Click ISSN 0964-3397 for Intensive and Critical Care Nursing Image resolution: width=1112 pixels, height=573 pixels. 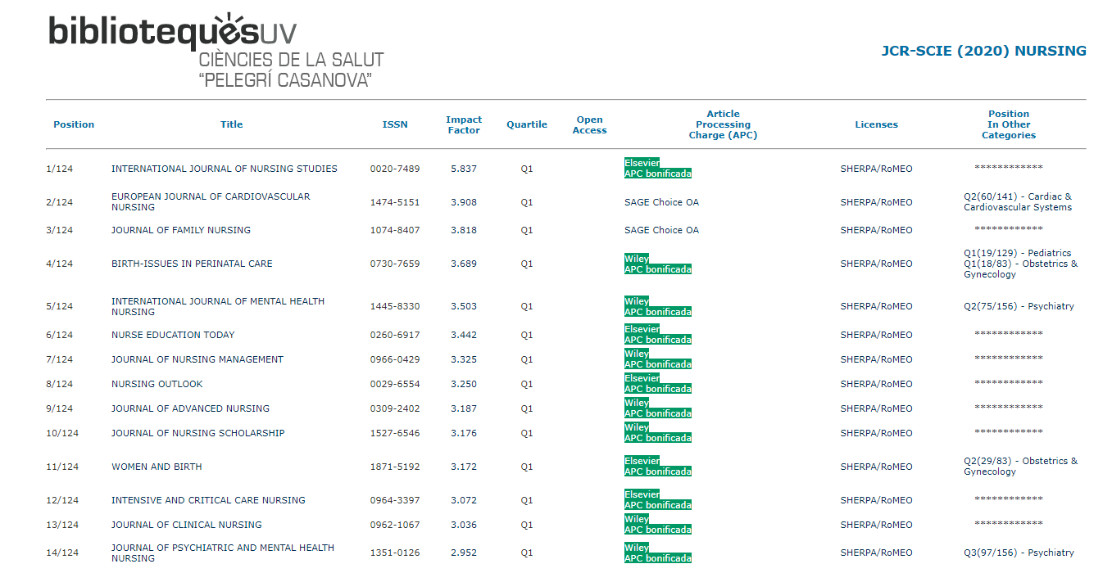coord(394,500)
